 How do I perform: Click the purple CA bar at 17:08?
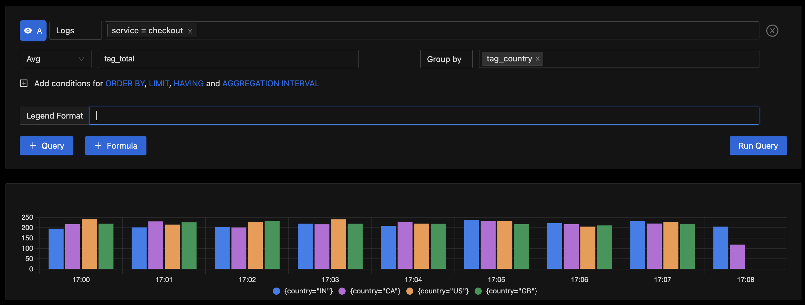coord(737,257)
